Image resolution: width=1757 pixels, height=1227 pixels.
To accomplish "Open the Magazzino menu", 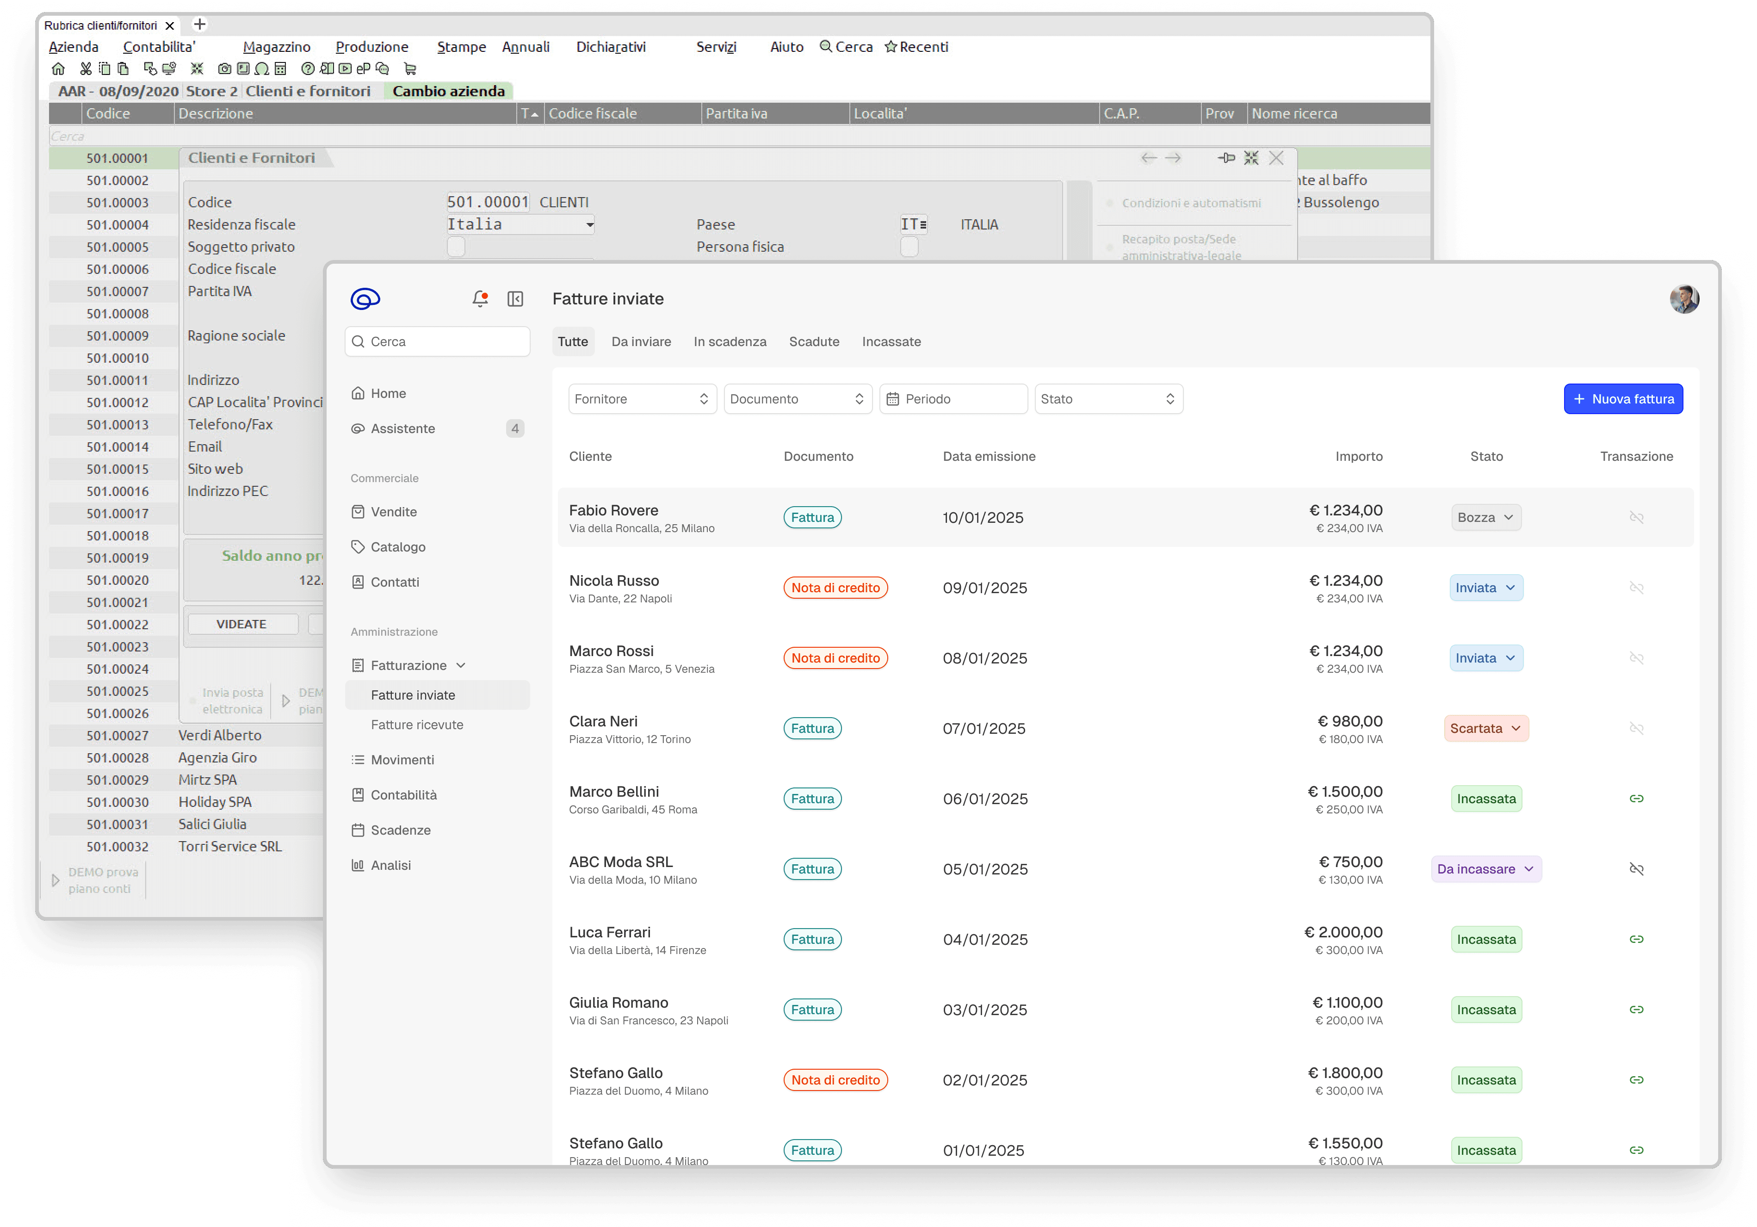I will coord(276,47).
